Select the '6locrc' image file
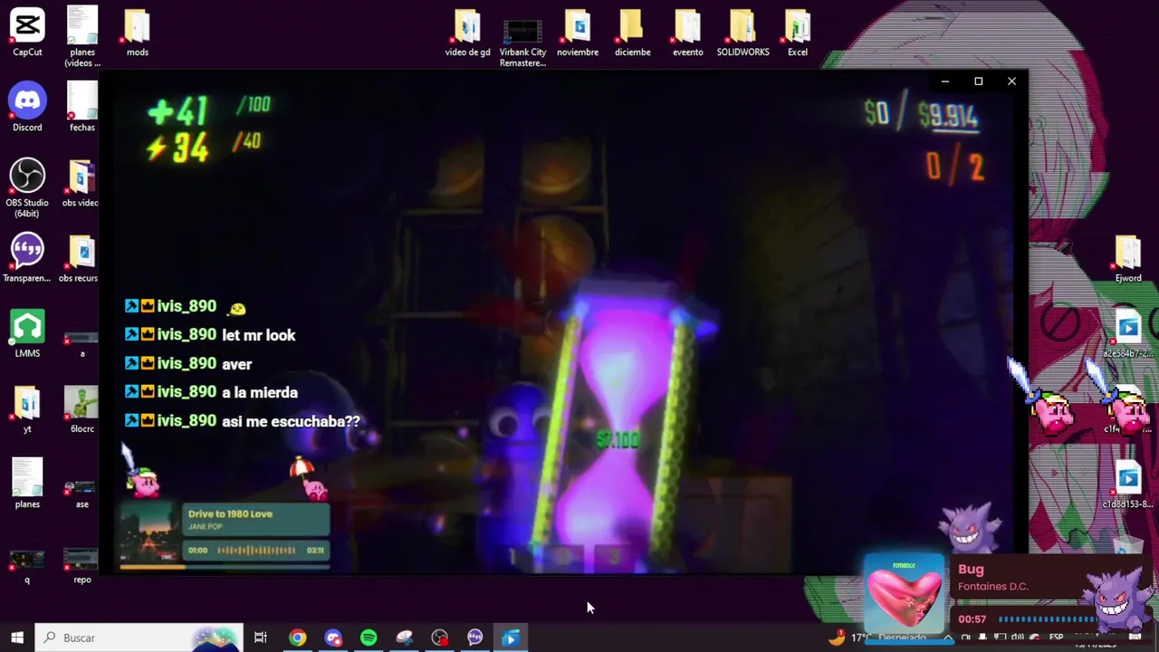Screen dimensions: 1159x652 tap(82, 409)
